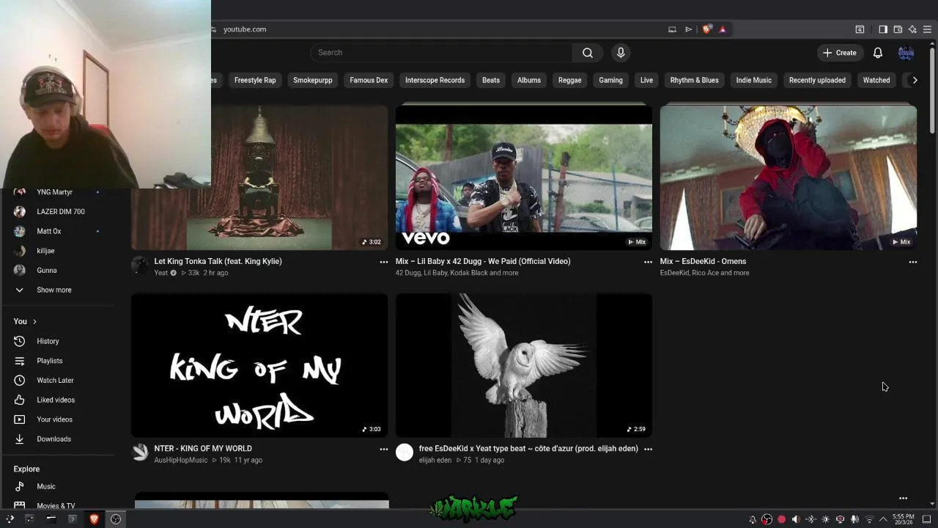
Task: Select the Recently uploaded chip
Action: pos(817,80)
